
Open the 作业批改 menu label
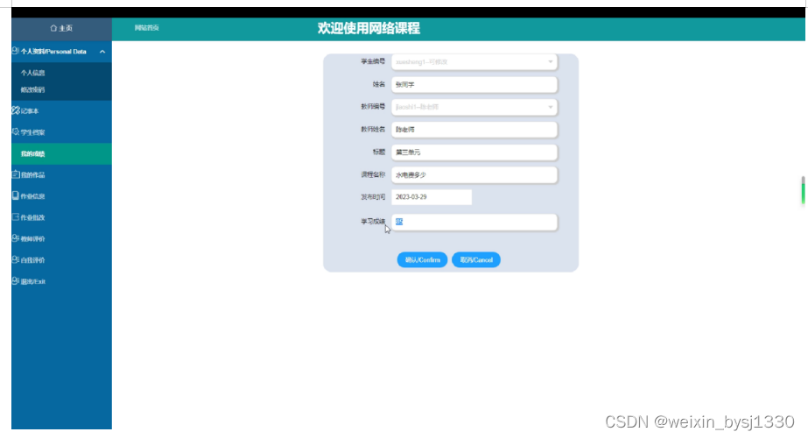[x=32, y=217]
